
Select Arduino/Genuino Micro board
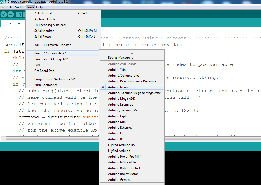pos(132,110)
